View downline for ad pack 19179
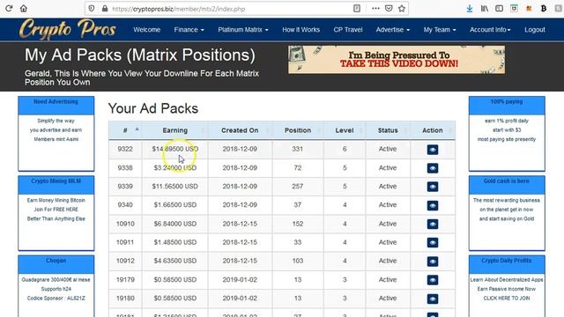This screenshot has width=564, height=317. click(433, 280)
